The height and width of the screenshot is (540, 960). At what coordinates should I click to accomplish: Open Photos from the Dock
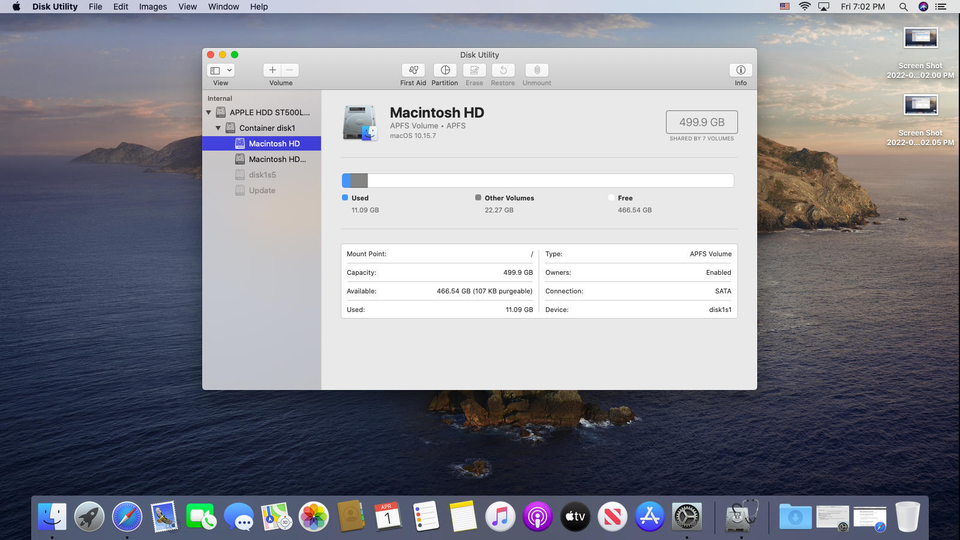(314, 516)
